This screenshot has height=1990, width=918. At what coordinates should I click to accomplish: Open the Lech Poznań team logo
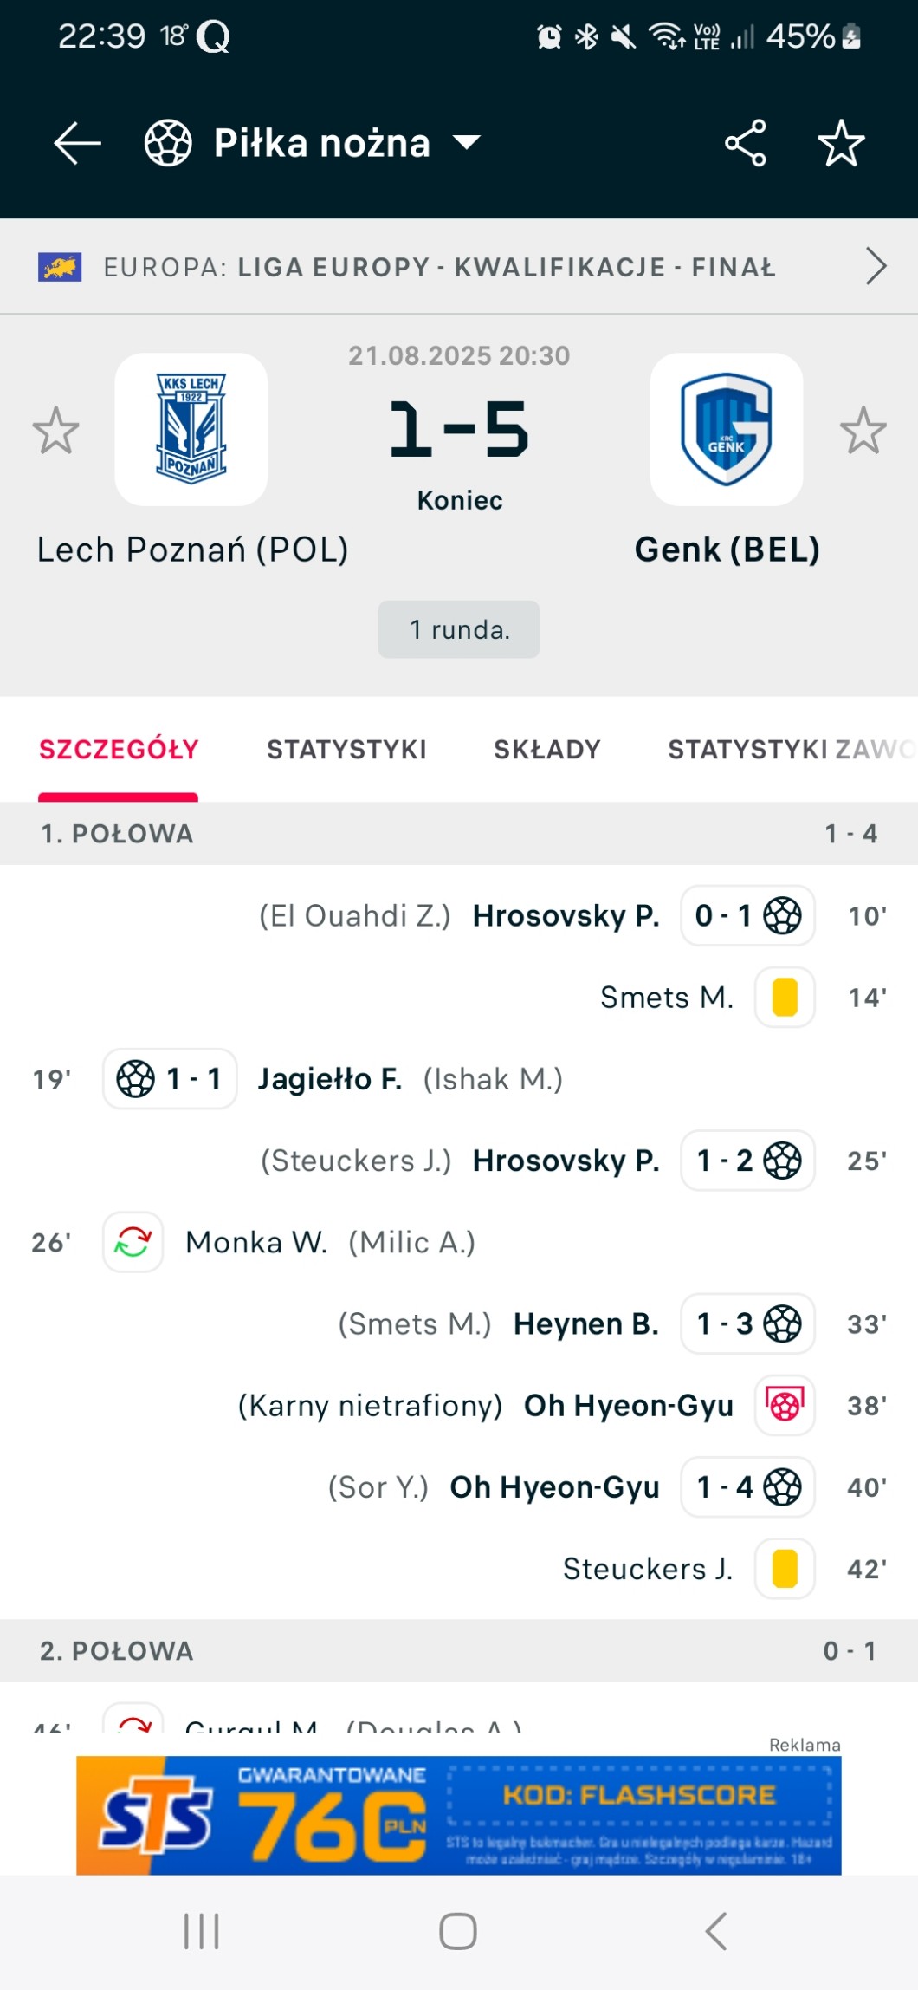(191, 430)
